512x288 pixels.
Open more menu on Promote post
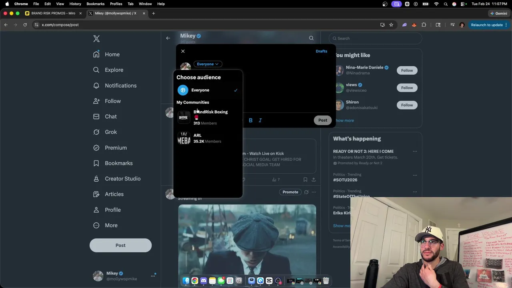tap(314, 192)
